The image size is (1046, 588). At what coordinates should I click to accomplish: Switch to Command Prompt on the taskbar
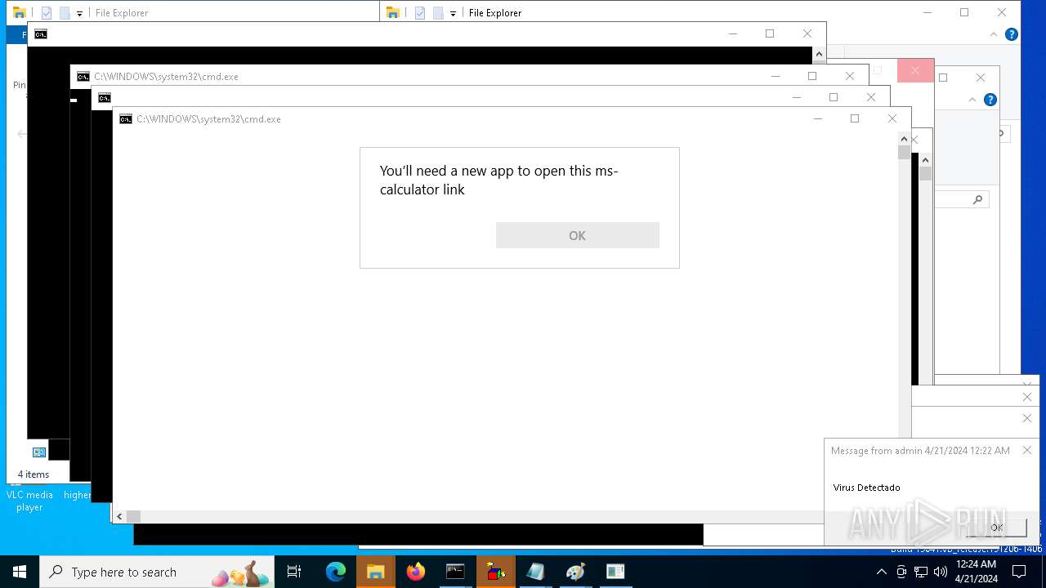(x=455, y=572)
